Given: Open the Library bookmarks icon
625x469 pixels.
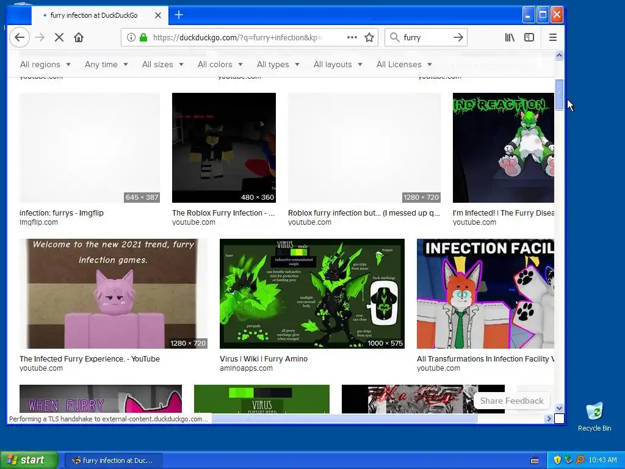Looking at the screenshot, I should point(510,37).
